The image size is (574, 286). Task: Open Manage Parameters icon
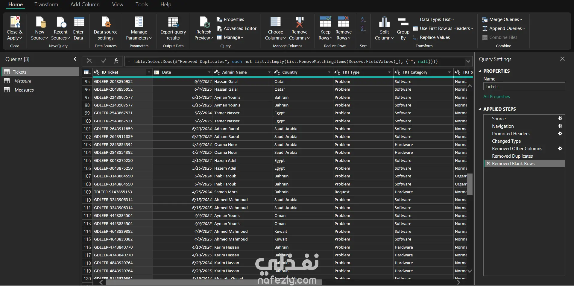coord(139,22)
